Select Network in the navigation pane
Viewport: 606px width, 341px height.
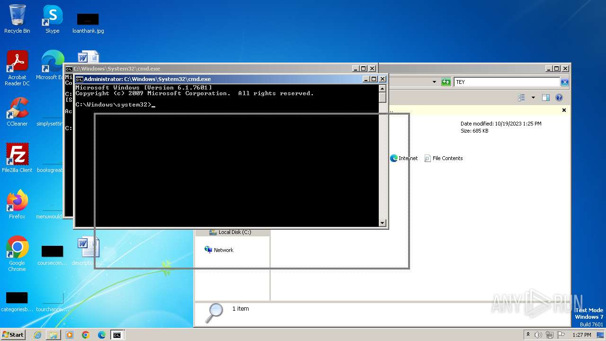(219, 250)
